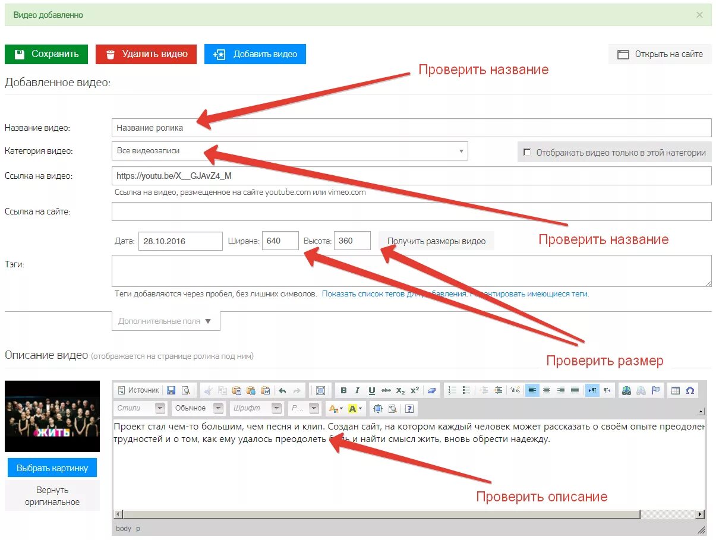The height and width of the screenshot is (540, 716).
Task: Apply underline formatting with U icon
Action: 371,390
